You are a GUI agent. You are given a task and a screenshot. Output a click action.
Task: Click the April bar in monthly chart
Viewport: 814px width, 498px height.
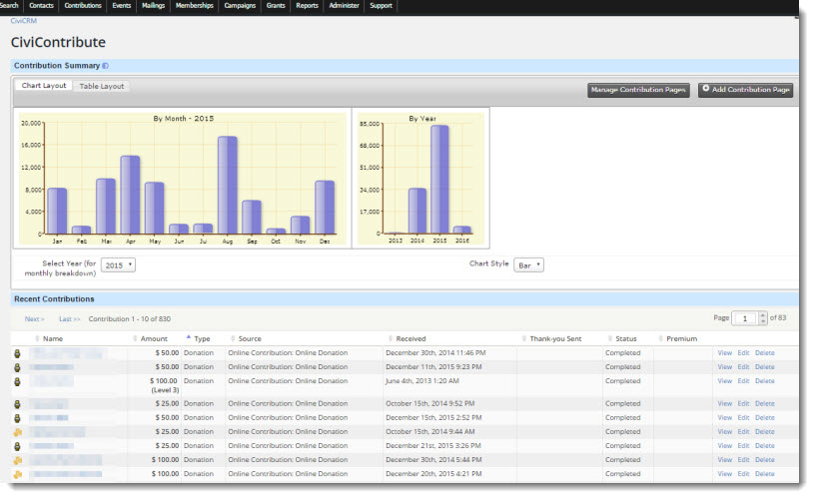(x=130, y=195)
